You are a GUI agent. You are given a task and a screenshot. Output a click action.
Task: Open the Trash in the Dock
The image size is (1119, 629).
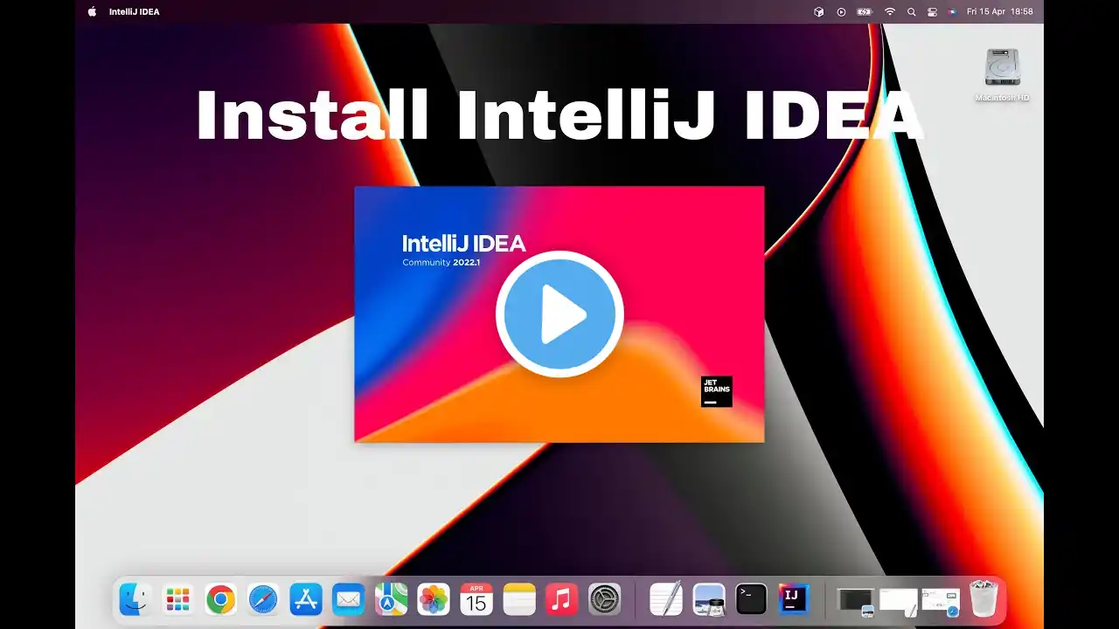point(983,599)
